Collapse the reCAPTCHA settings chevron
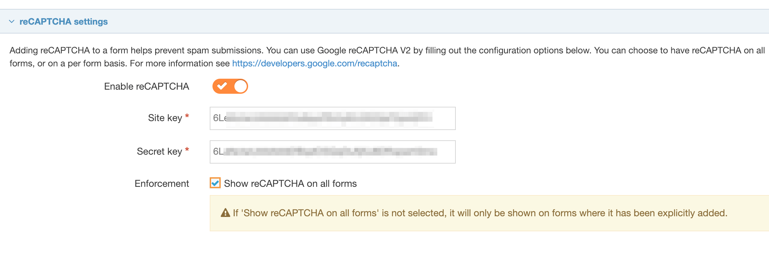The width and height of the screenshot is (769, 258). [x=12, y=22]
